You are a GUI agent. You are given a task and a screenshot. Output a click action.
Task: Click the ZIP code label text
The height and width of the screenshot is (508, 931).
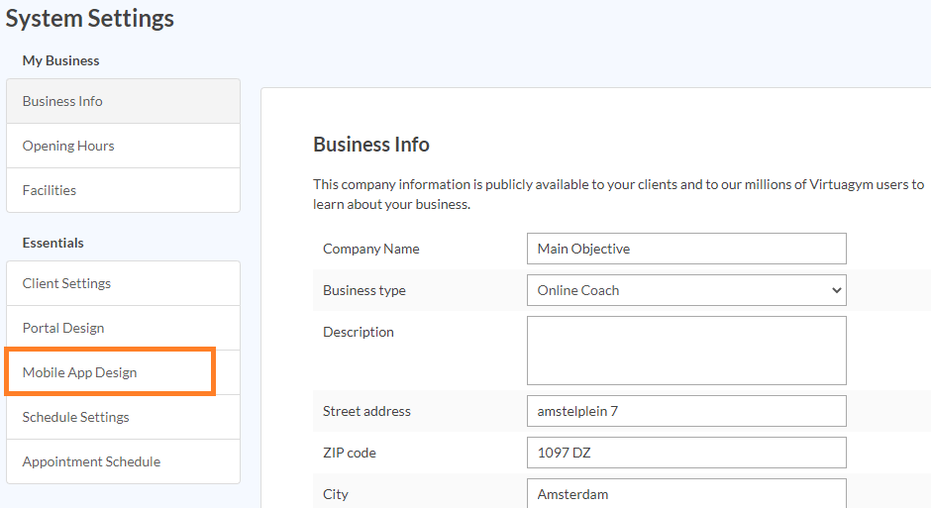pos(349,453)
